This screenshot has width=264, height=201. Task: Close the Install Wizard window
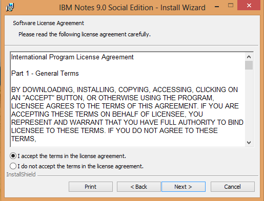(x=249, y=5)
